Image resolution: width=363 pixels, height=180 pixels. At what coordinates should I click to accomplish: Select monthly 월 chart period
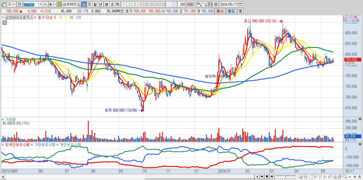[x=95, y=5]
